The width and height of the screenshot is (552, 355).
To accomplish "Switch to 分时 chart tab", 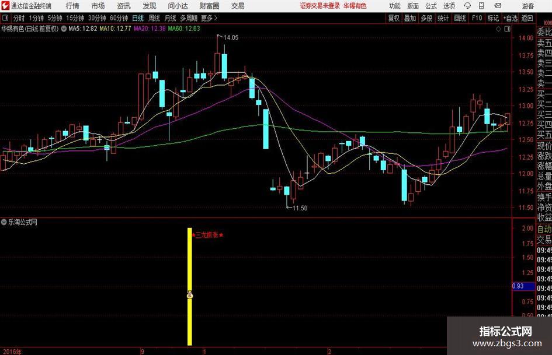I will 19,18.
